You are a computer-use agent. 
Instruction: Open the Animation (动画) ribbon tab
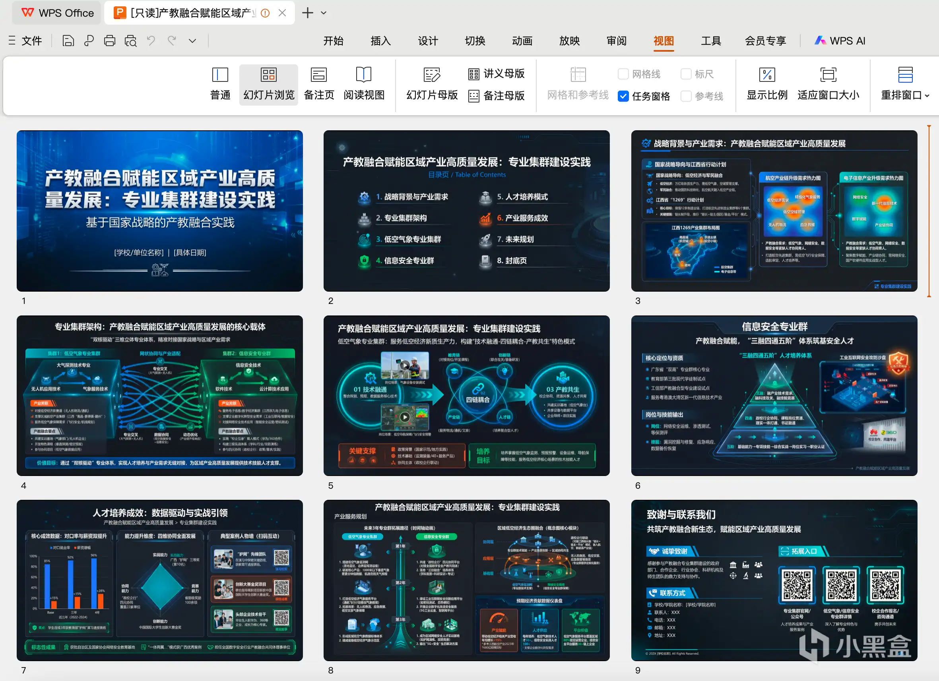click(x=522, y=41)
